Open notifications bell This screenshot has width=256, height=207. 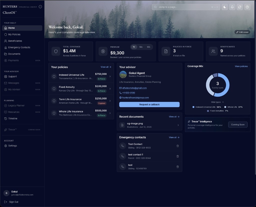[x=232, y=7]
